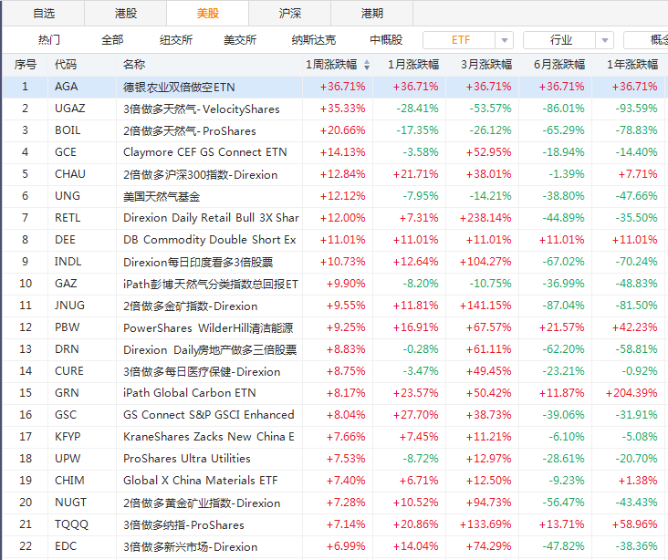668x560 pixels.
Task: Select the DRN ticker code
Action: coord(67,348)
